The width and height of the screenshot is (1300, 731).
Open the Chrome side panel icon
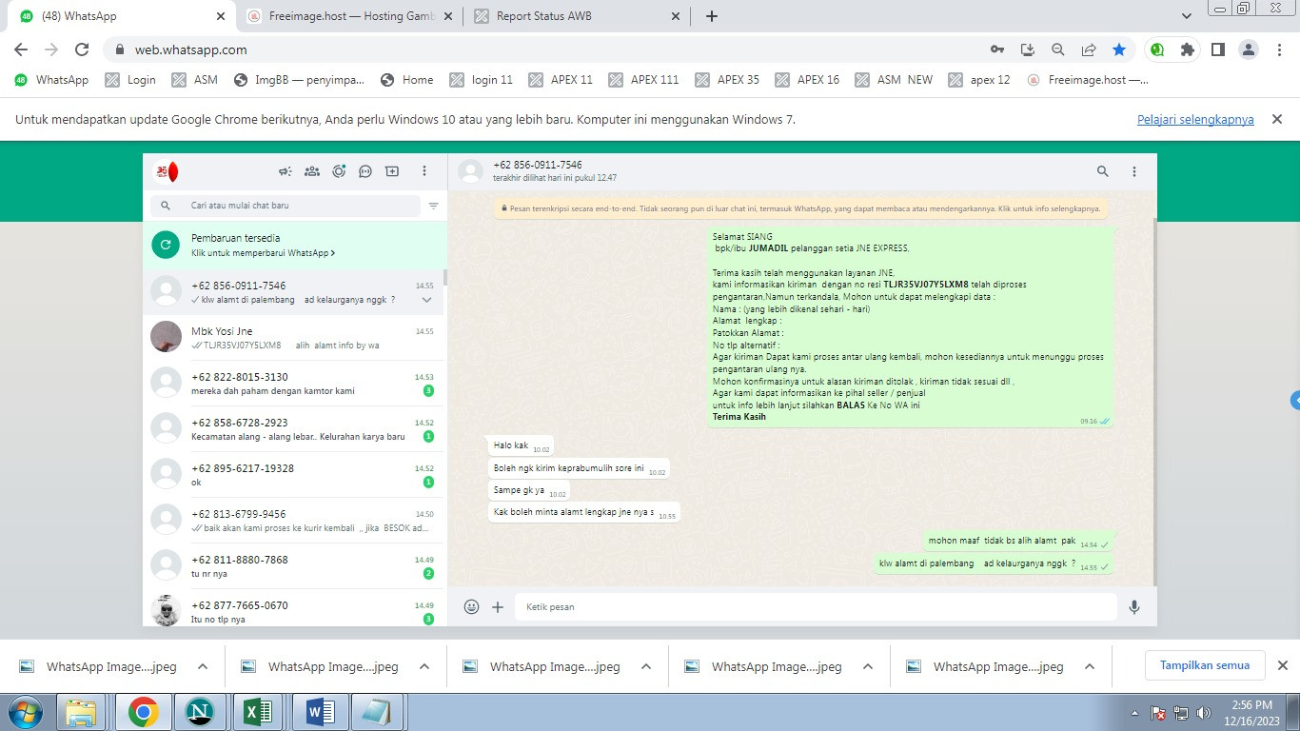coord(1217,49)
